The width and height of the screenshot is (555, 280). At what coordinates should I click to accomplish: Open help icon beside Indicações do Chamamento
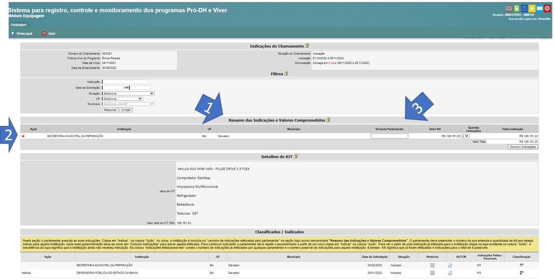point(307,46)
